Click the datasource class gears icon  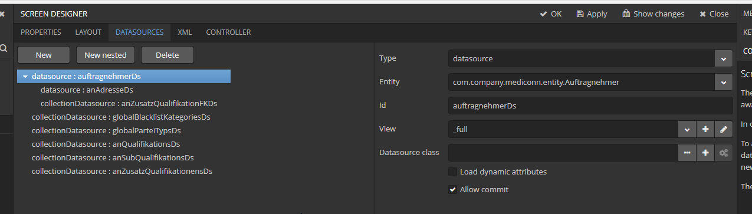pyautogui.click(x=724, y=153)
